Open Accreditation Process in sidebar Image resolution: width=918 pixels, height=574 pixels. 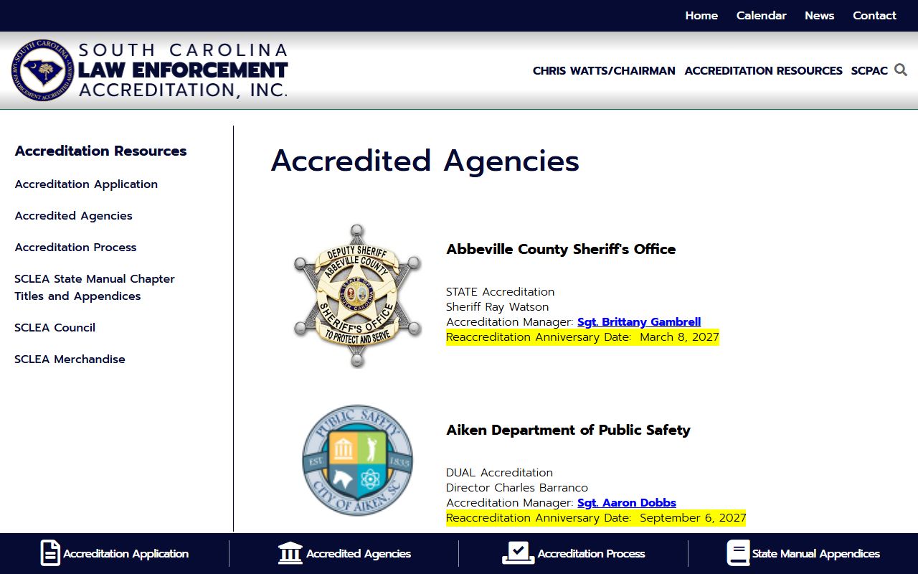point(75,247)
